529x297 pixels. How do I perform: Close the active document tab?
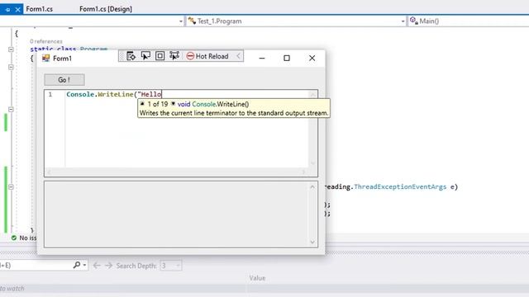point(18,10)
